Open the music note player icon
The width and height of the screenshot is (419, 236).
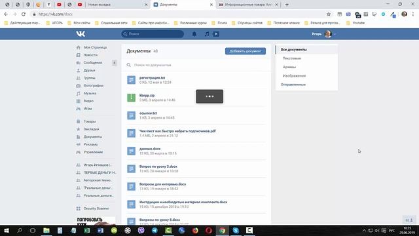coord(207,34)
